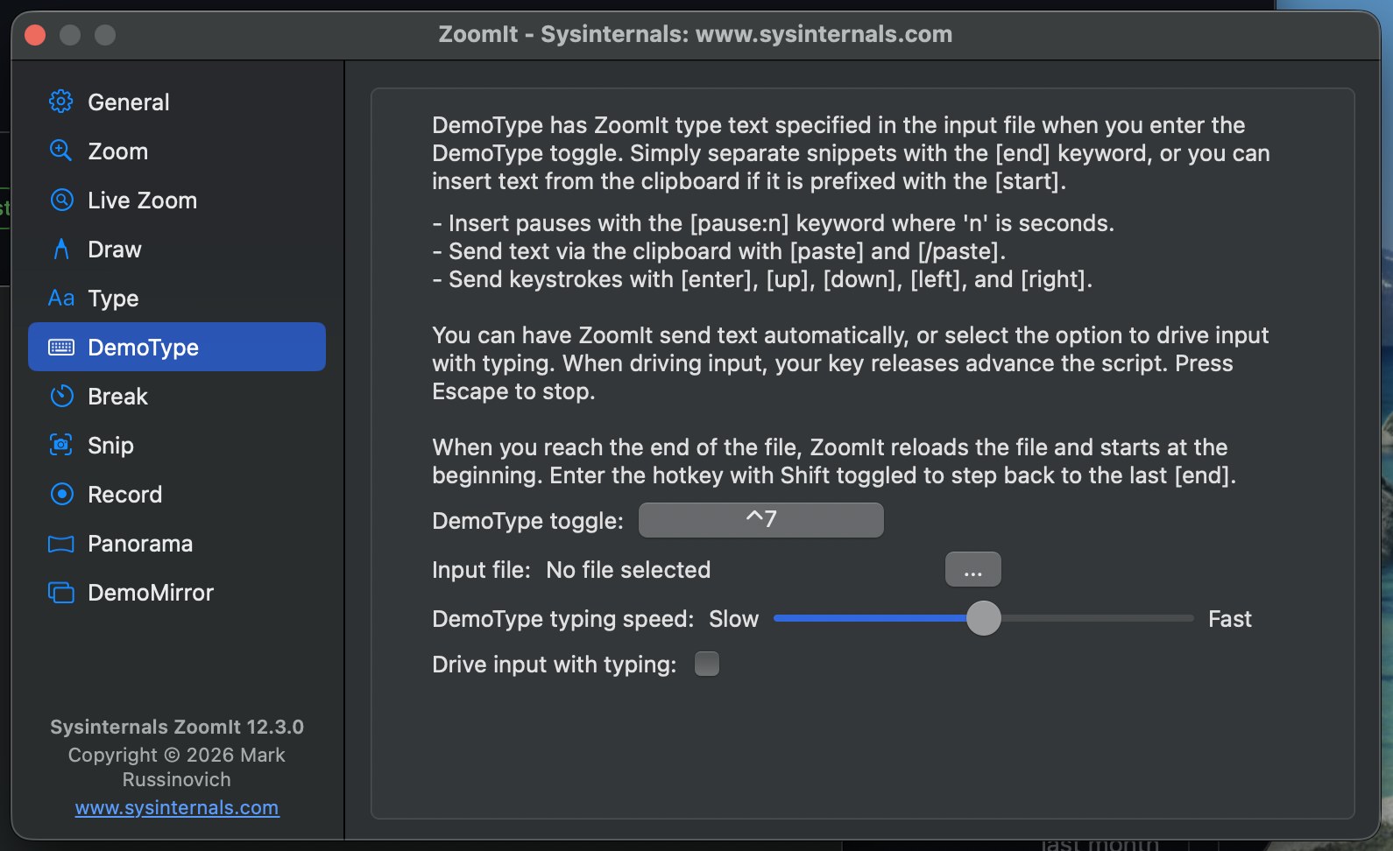Click the Break timer icon
This screenshot has width=1393, height=851.
pyautogui.click(x=61, y=397)
